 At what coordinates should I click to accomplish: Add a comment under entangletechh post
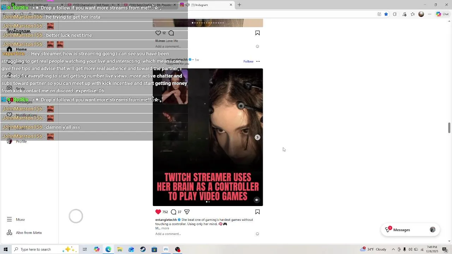[x=168, y=234]
